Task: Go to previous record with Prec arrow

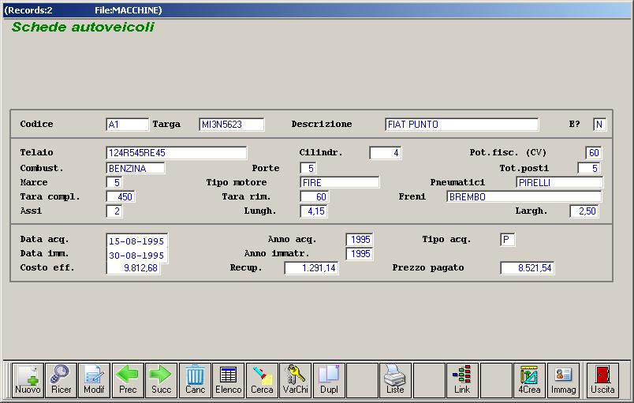Action: (x=128, y=380)
